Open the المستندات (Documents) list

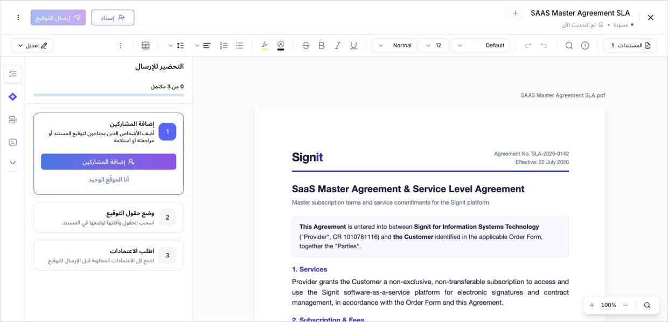(x=630, y=46)
